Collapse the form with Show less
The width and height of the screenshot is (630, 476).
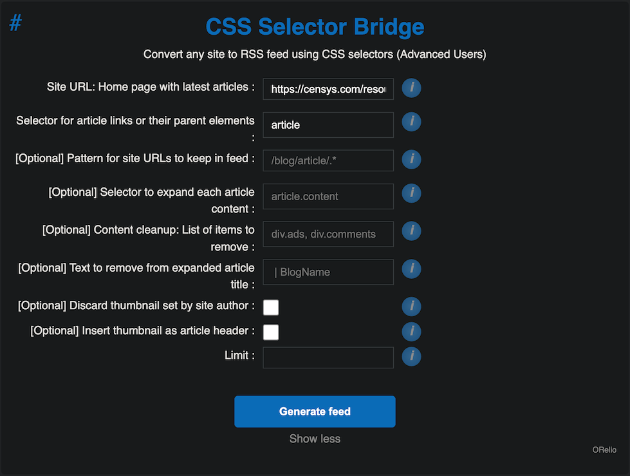coord(315,439)
